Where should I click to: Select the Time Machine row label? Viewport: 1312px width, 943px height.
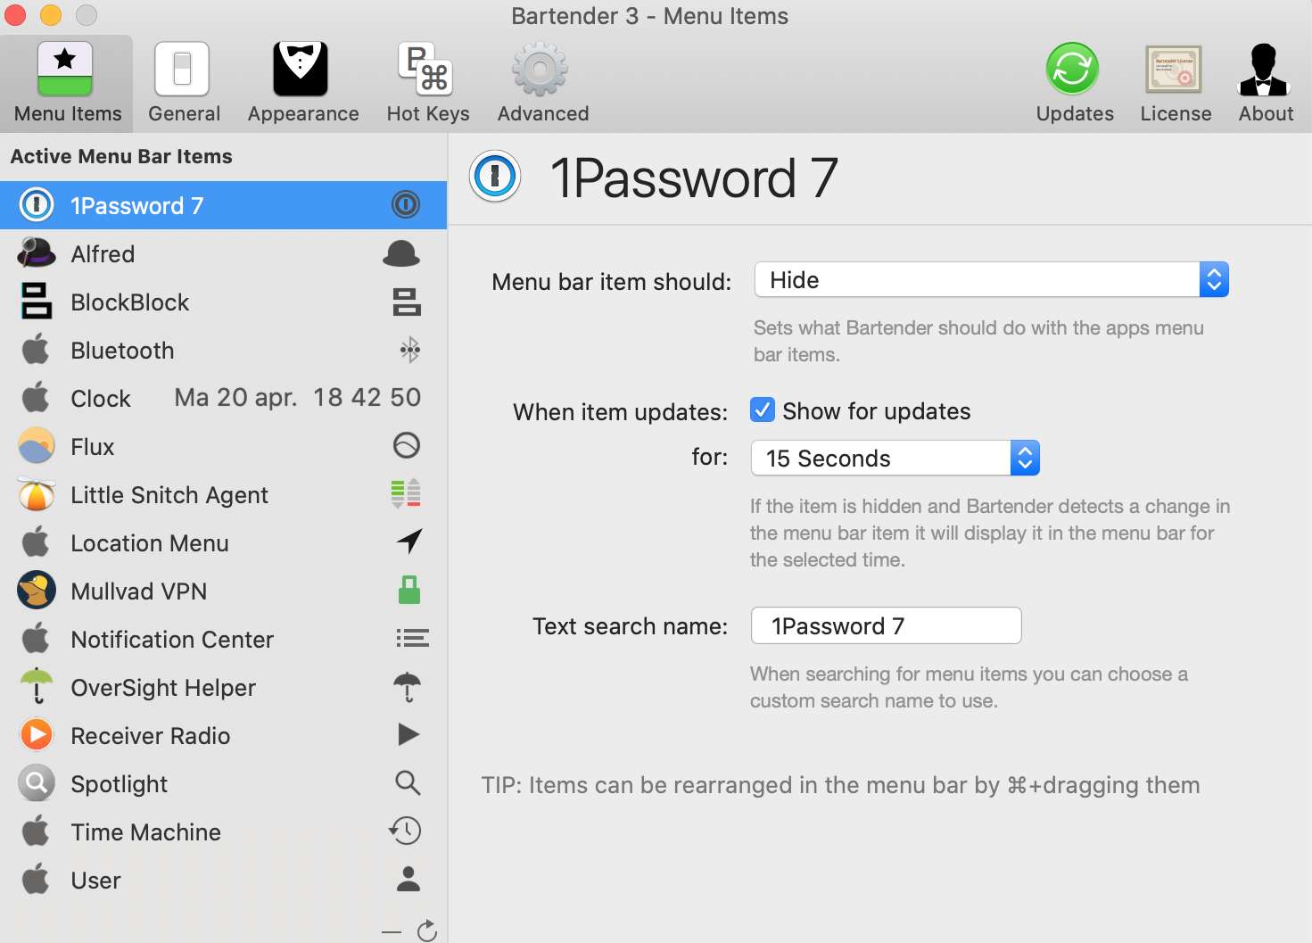pyautogui.click(x=145, y=831)
